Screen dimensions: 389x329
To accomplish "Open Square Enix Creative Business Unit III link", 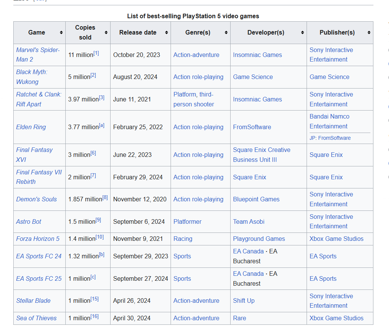I will [261, 155].
